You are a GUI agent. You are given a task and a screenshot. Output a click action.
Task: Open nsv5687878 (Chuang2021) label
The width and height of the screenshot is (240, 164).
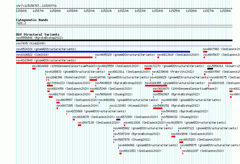(132, 139)
